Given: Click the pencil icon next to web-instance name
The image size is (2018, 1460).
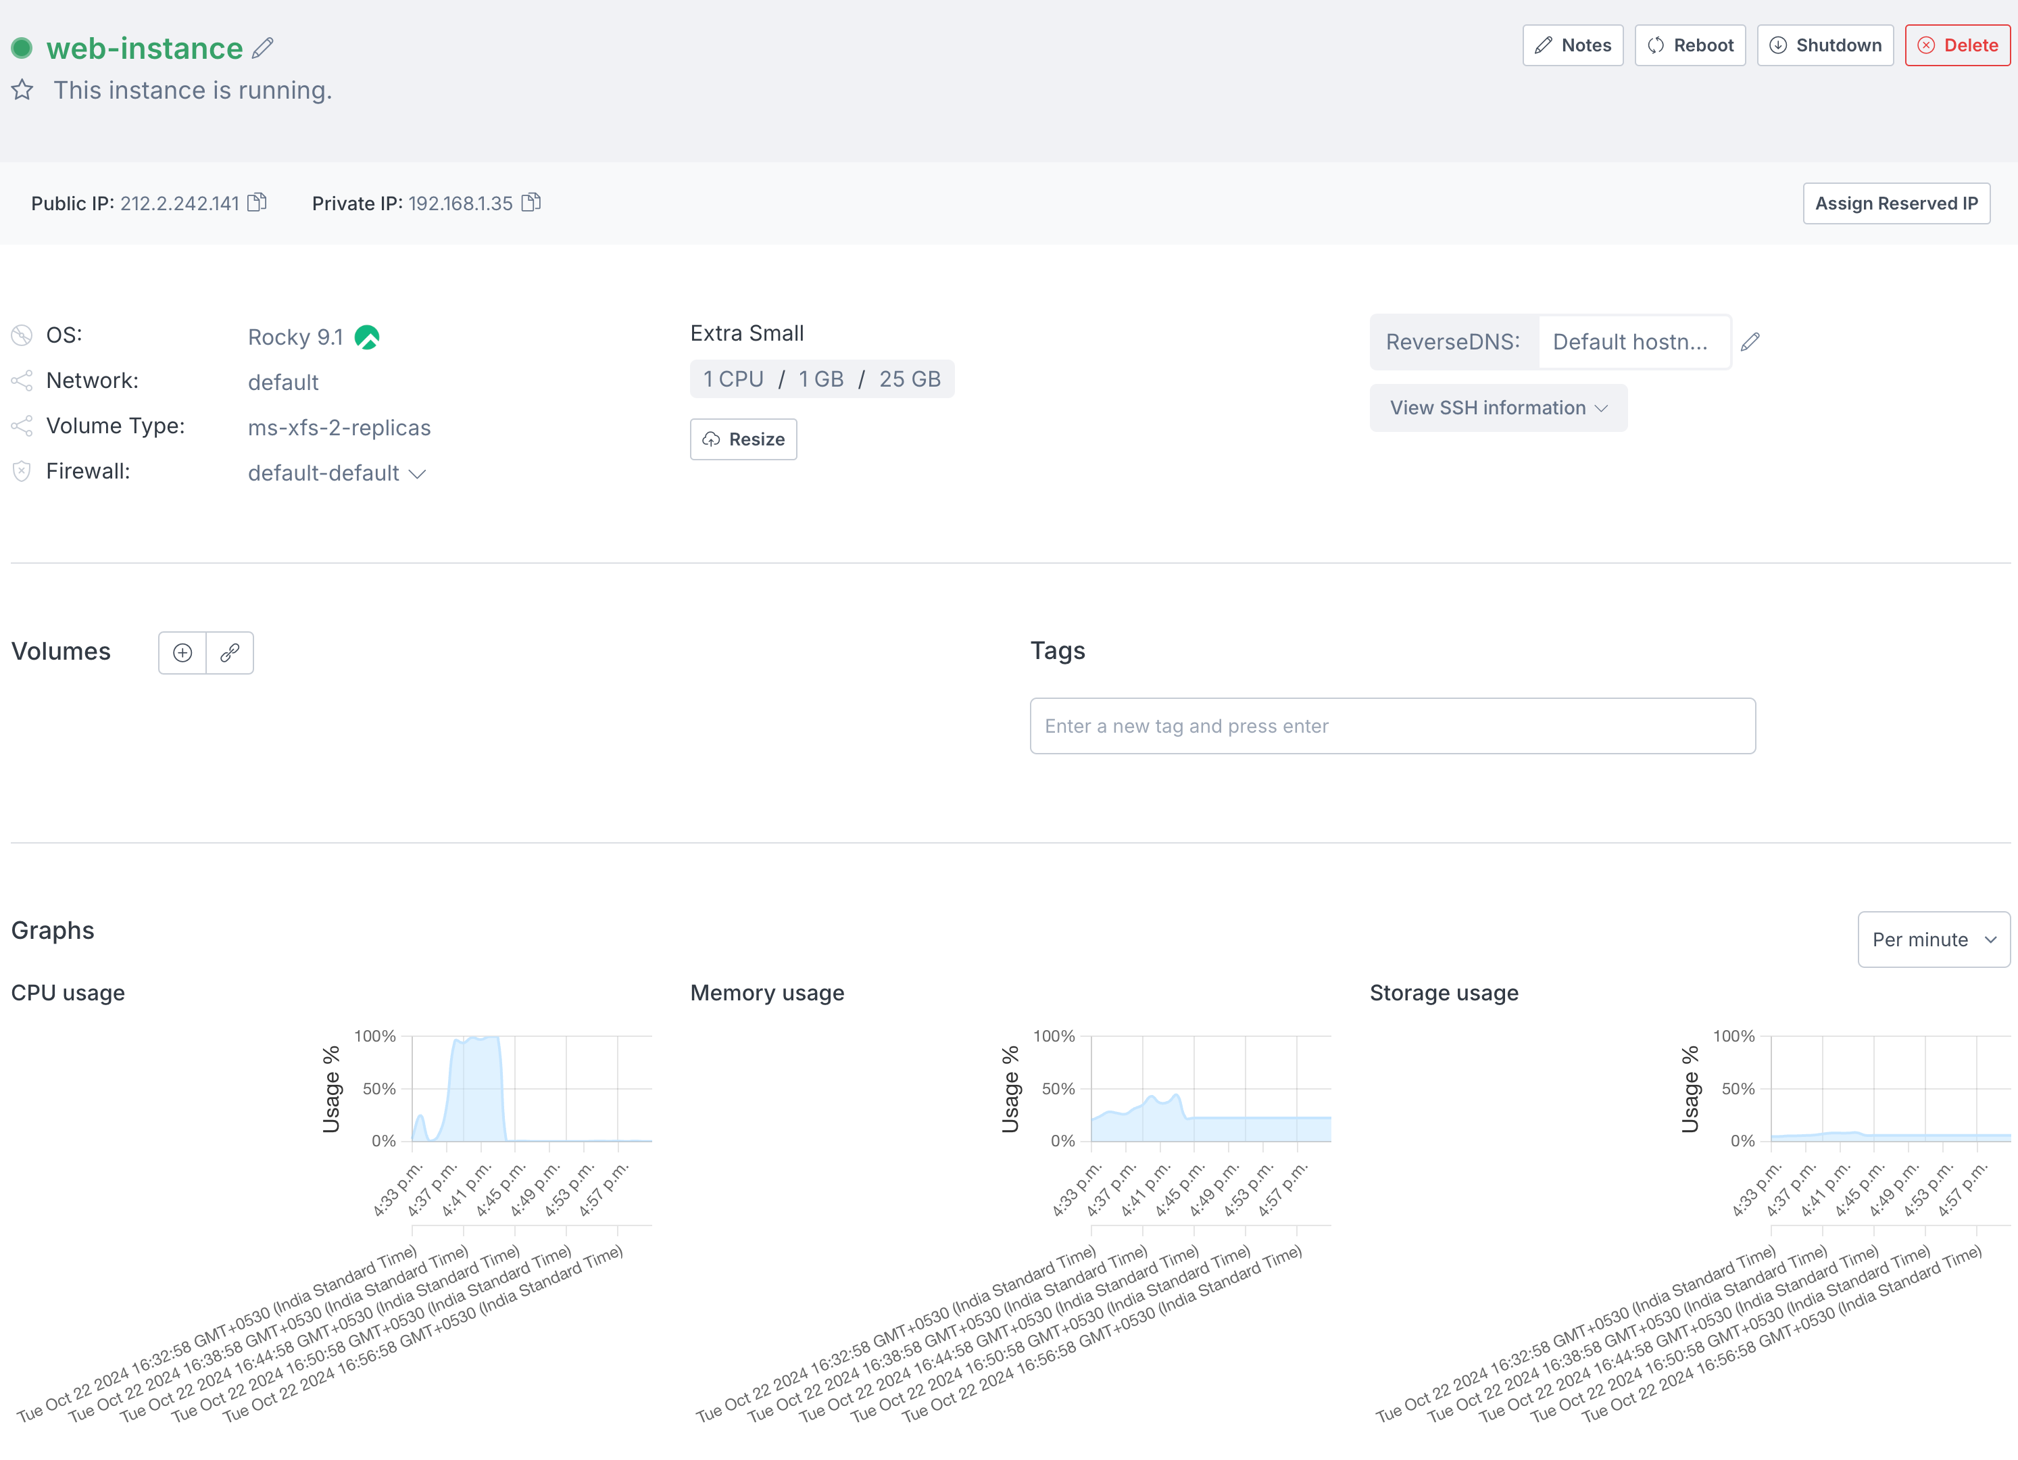Looking at the screenshot, I should pyautogui.click(x=262, y=48).
